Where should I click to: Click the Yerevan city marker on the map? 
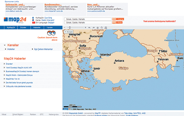pyautogui.click(x=157, y=62)
